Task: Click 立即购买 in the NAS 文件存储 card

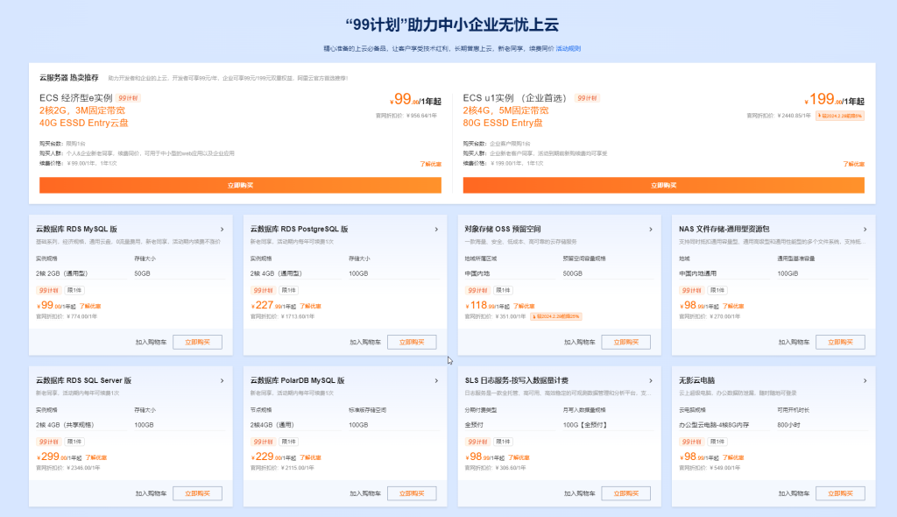Action: tap(840, 343)
